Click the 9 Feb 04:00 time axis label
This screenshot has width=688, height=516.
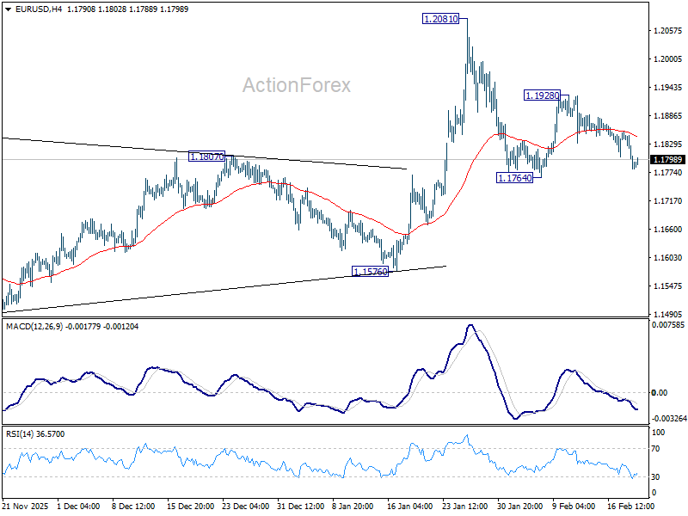[574, 507]
